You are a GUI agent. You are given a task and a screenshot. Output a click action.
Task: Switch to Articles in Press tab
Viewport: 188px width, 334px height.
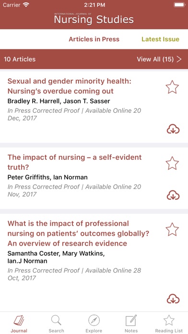94,39
